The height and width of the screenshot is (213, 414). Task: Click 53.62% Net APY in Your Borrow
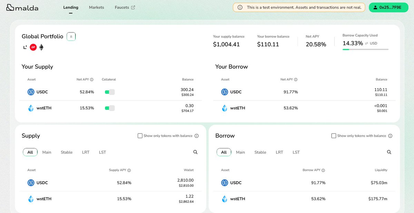click(290, 108)
